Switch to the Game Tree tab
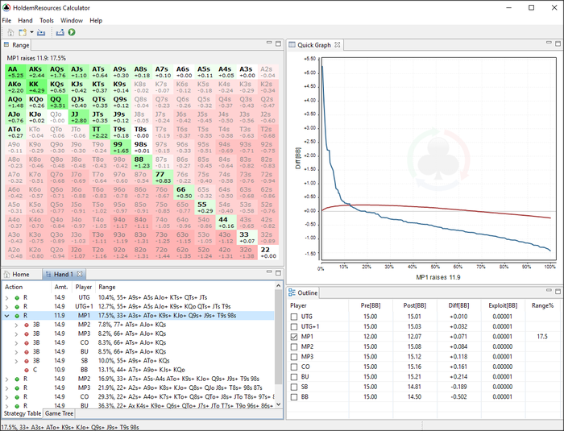 [x=59, y=413]
